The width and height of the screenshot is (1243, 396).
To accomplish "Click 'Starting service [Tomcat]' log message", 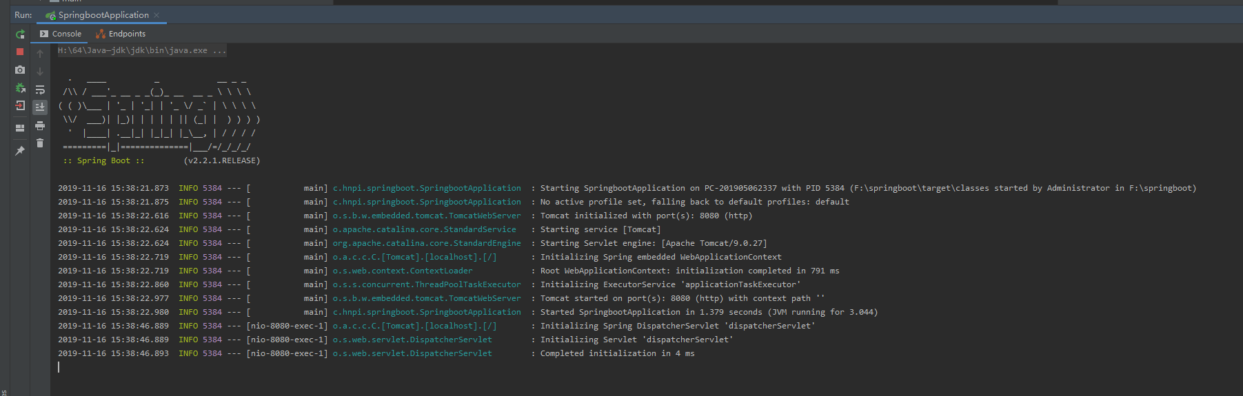I will coord(600,229).
